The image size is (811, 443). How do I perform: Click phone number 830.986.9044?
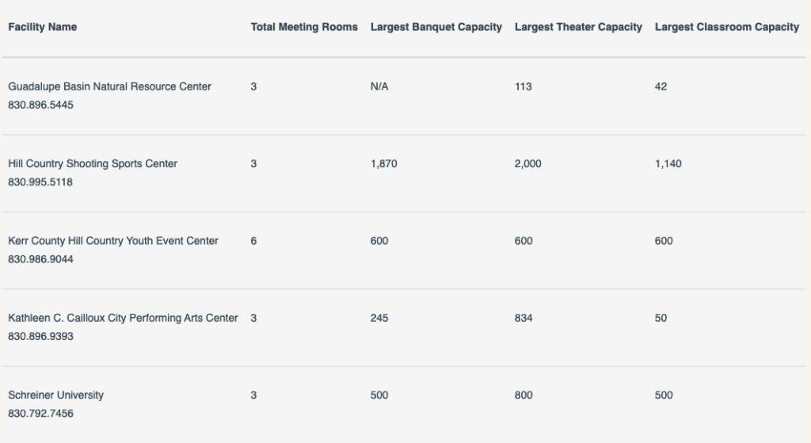[x=40, y=259]
